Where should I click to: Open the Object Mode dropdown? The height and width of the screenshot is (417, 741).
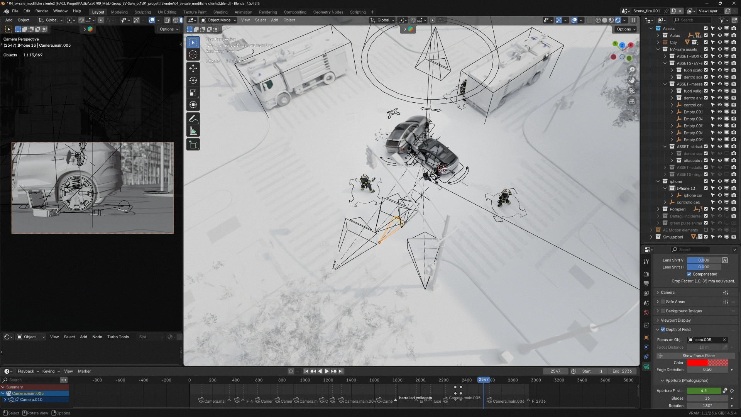(218, 20)
